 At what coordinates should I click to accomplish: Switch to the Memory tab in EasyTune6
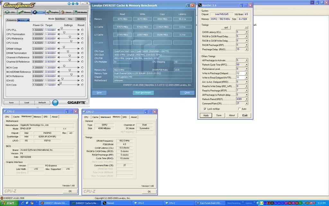click(x=24, y=12)
